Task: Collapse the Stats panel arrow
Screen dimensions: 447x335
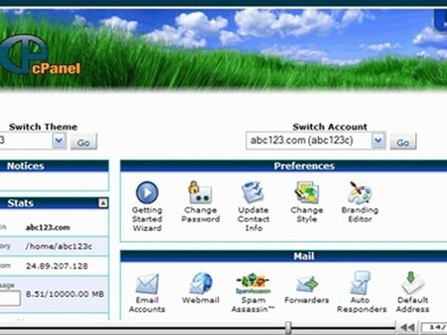Action: (x=103, y=203)
